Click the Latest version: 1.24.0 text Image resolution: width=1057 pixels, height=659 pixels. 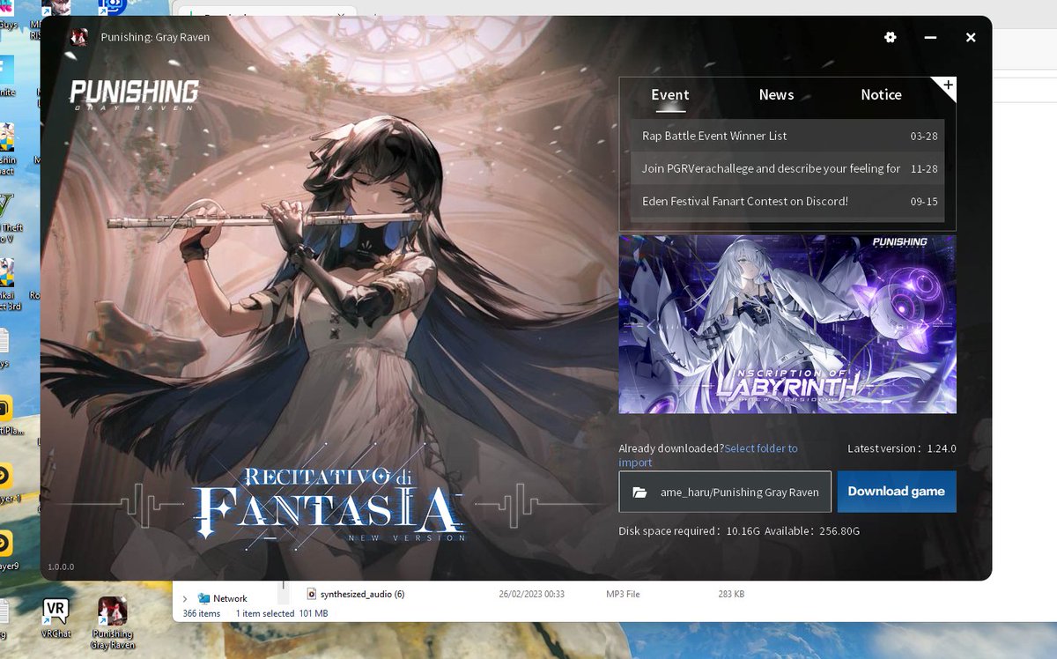[x=902, y=448]
